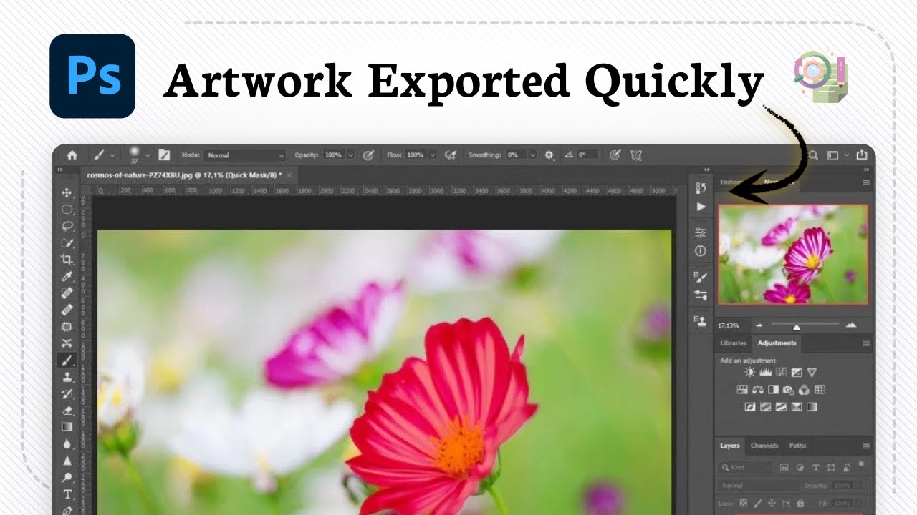
Task: Select the Elliptical Marquee tool
Action: [x=67, y=210]
